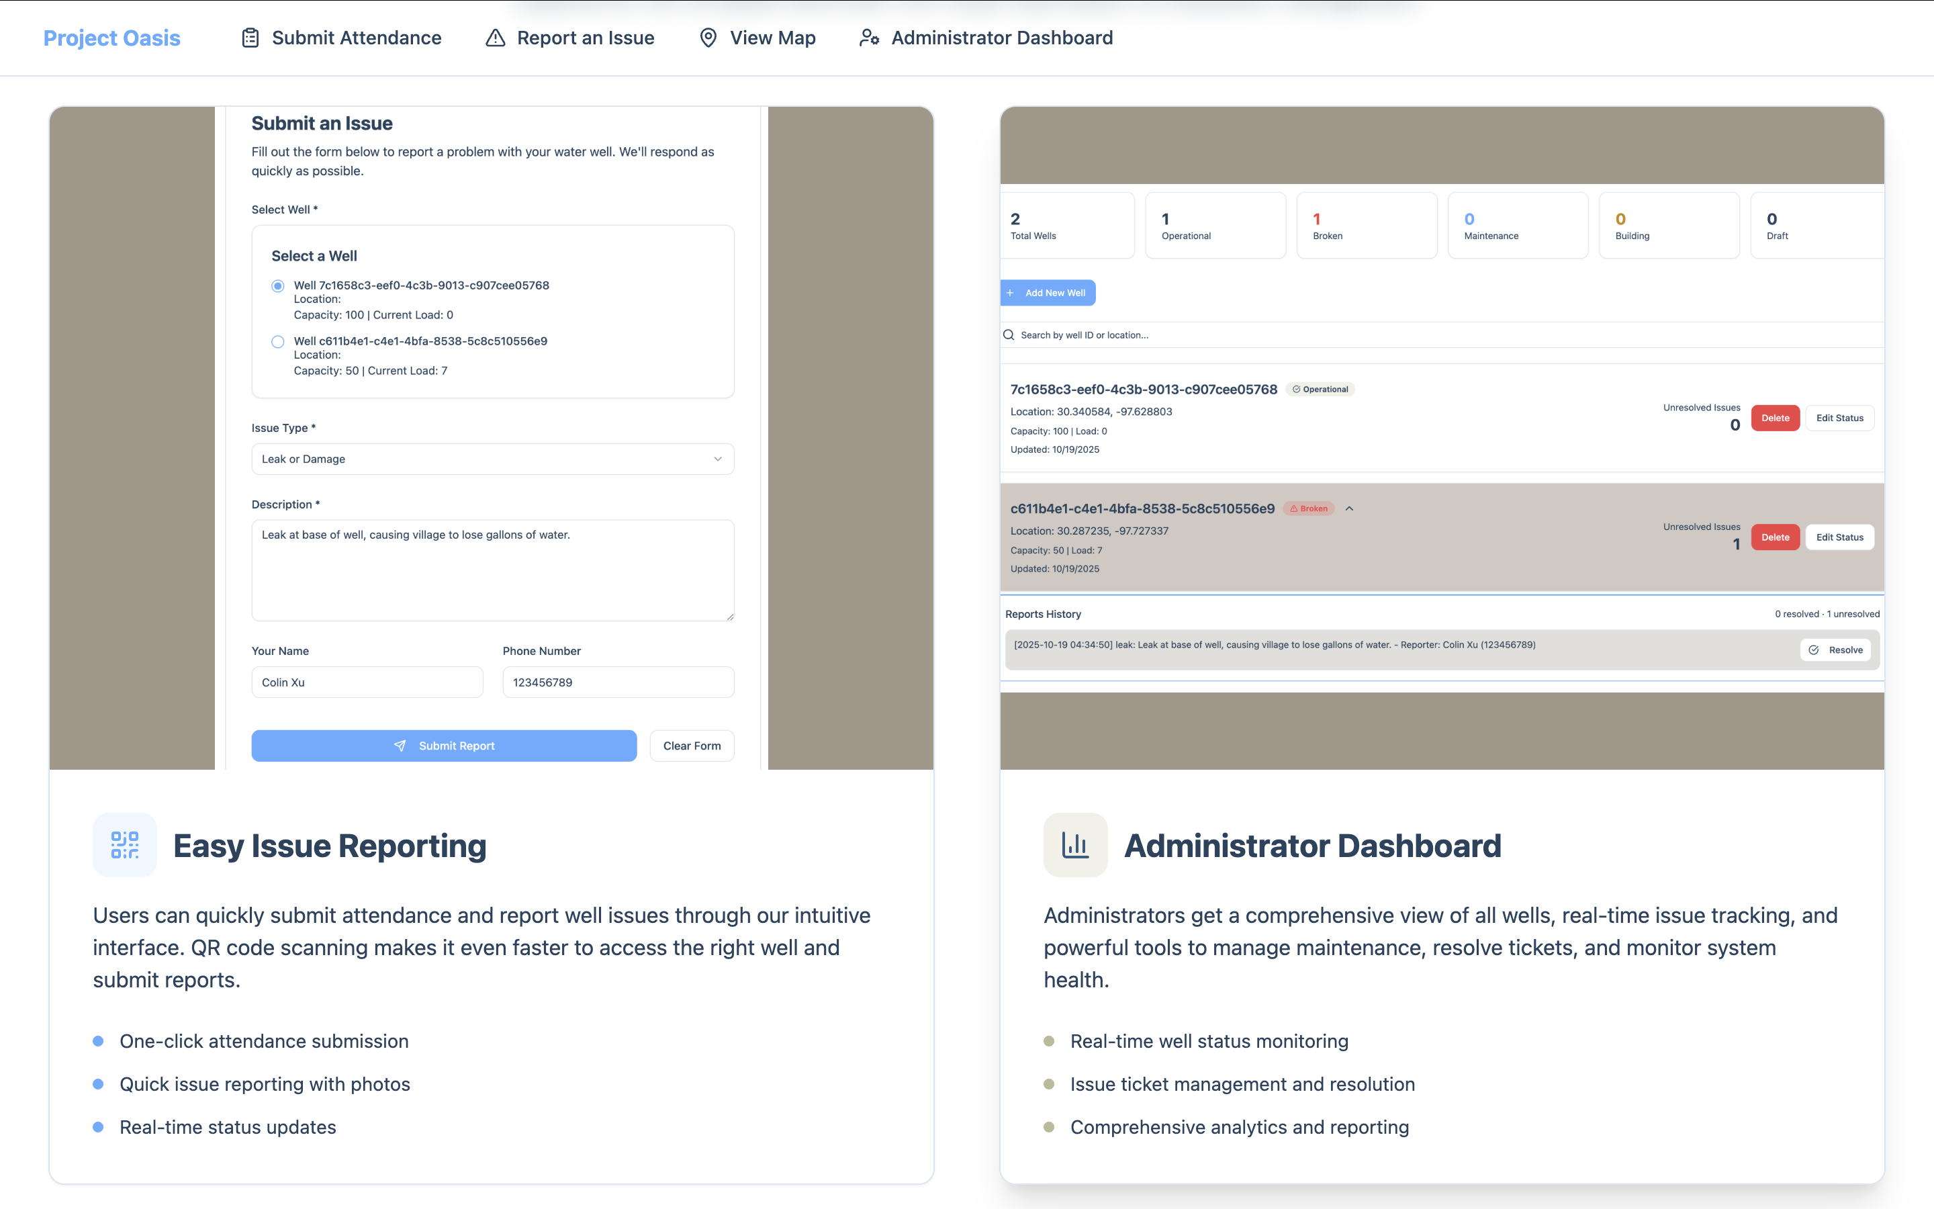Collapse the broken well's reports chevron
The image size is (1934, 1209).
(x=1349, y=508)
